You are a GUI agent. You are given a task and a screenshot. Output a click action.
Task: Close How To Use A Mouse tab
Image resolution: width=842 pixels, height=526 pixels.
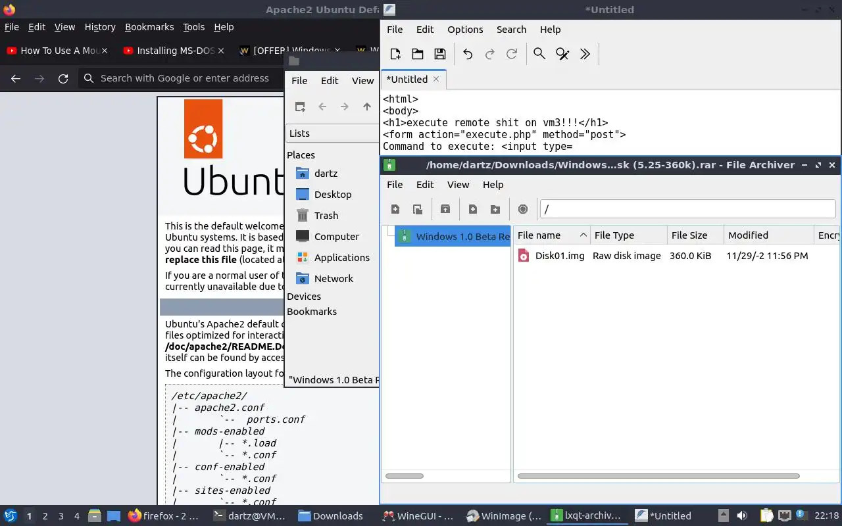pos(105,51)
